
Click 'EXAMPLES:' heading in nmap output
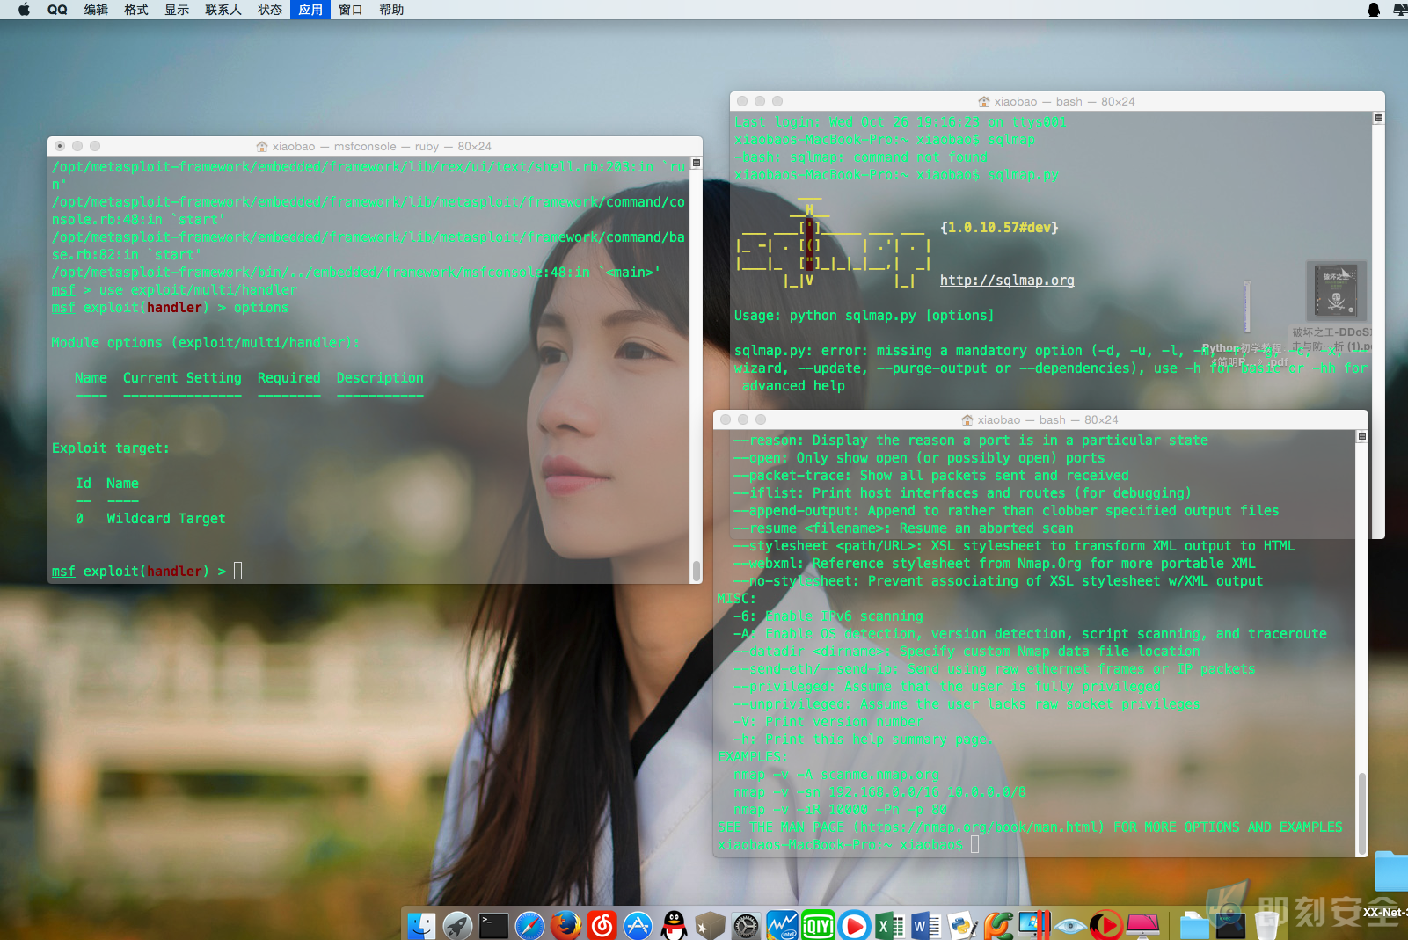[x=753, y=757]
